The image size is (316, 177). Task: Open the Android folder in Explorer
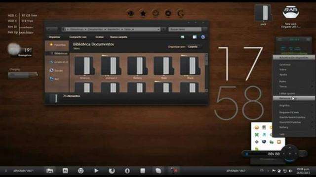[85, 67]
